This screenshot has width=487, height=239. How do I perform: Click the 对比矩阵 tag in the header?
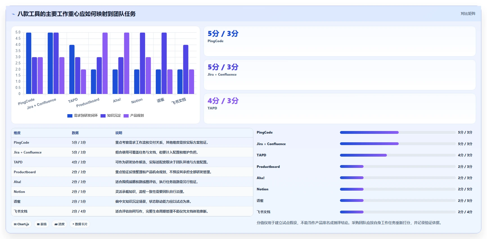468,13
